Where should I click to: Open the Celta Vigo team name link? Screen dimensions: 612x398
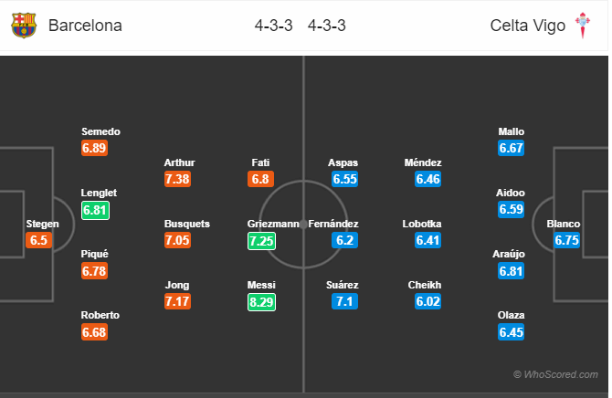click(528, 26)
